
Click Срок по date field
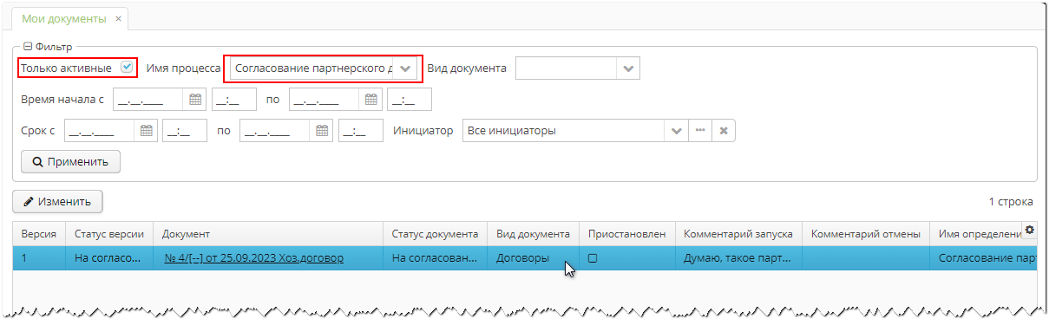pos(275,131)
